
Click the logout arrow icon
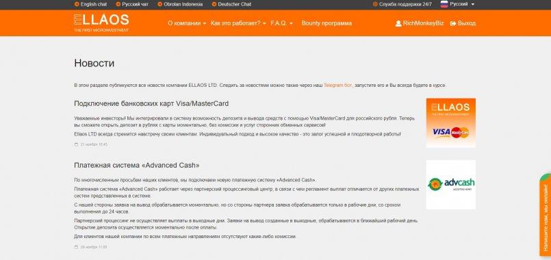pyautogui.click(x=453, y=23)
